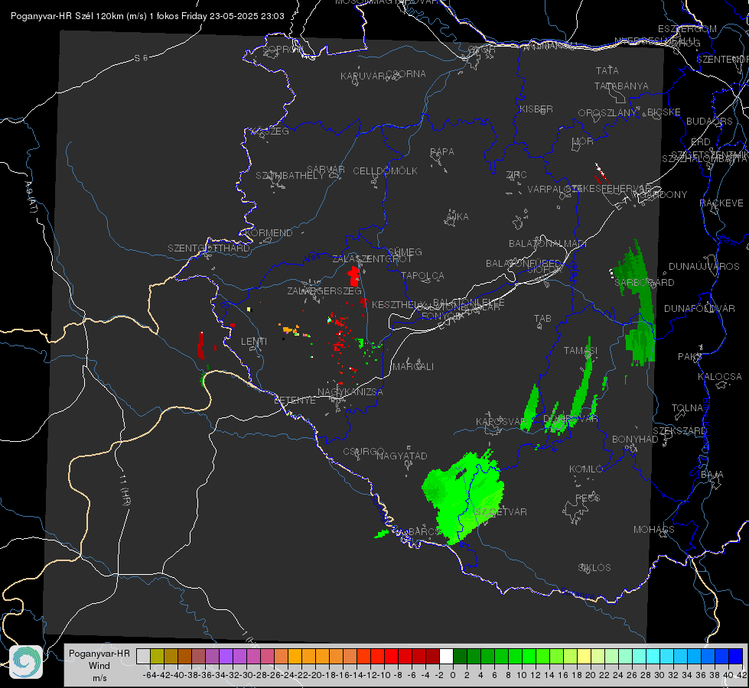
Task: Click the large green echo near SZIGETVAR
Action: tap(464, 497)
